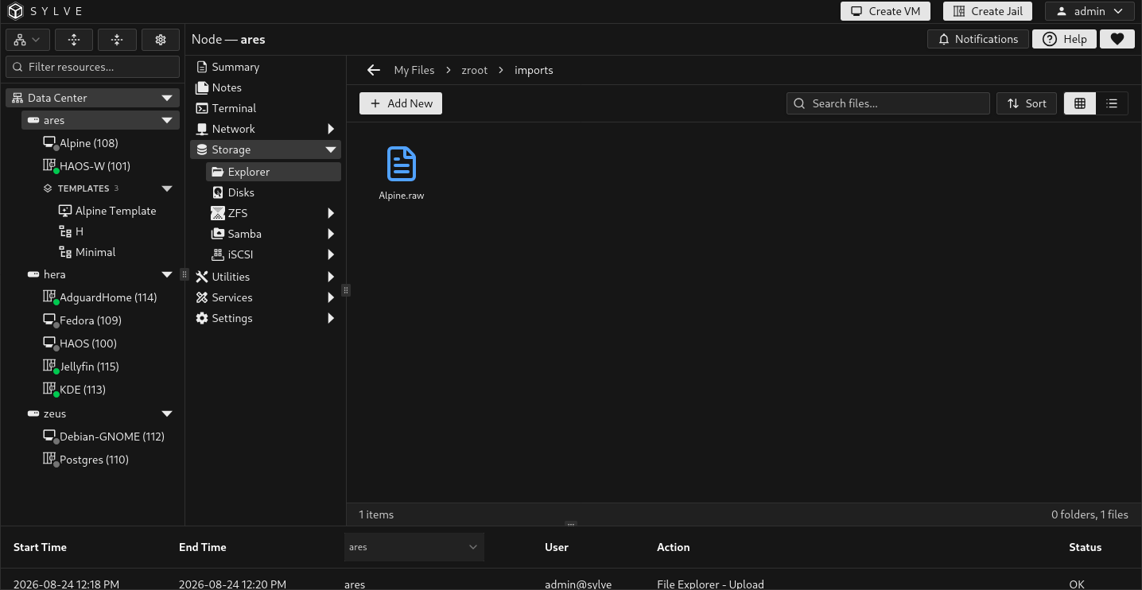Select Jellyfin (115) jail
This screenshot has height=590, width=1142.
click(x=89, y=367)
